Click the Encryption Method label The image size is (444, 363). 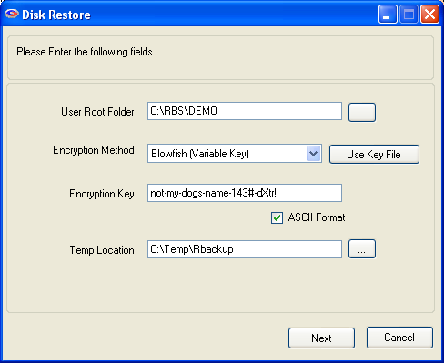94,150
